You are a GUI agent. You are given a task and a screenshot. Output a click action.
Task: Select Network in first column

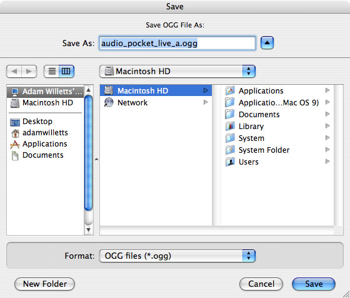pos(156,102)
